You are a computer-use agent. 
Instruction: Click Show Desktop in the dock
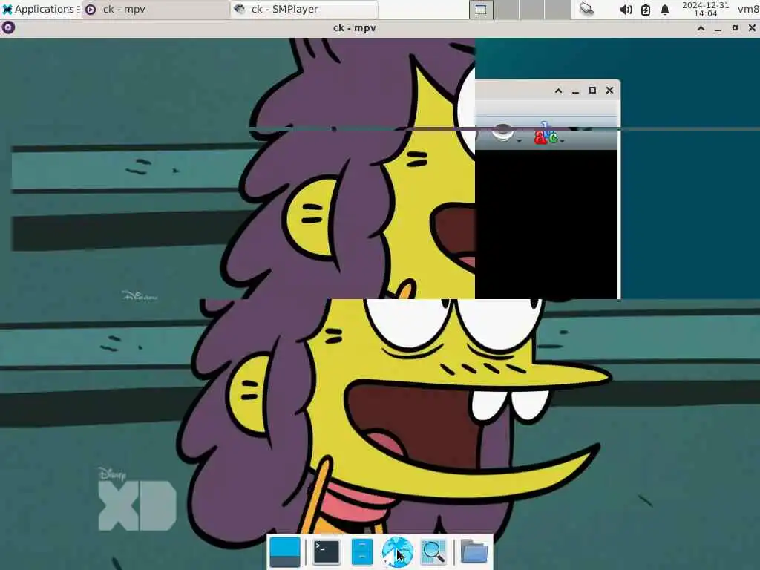coord(284,552)
